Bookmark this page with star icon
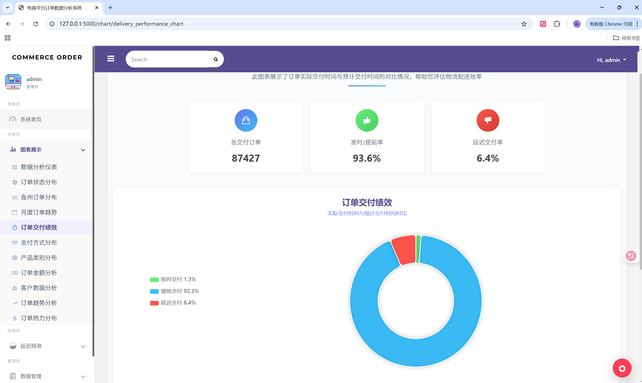The width and height of the screenshot is (642, 383). click(x=524, y=24)
